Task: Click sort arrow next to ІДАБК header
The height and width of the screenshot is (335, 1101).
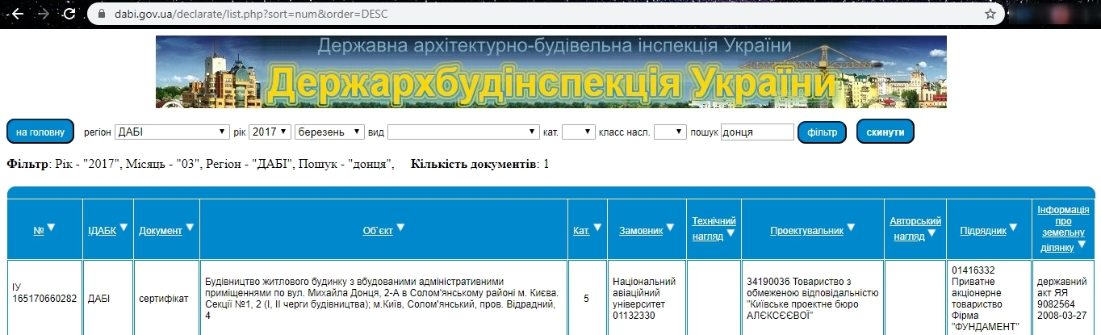Action: pos(124,228)
